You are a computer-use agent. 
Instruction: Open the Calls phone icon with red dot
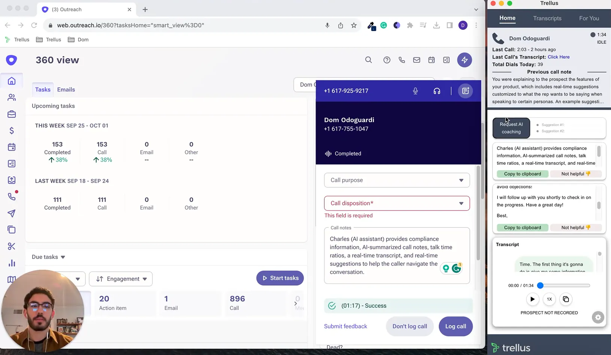(x=12, y=197)
